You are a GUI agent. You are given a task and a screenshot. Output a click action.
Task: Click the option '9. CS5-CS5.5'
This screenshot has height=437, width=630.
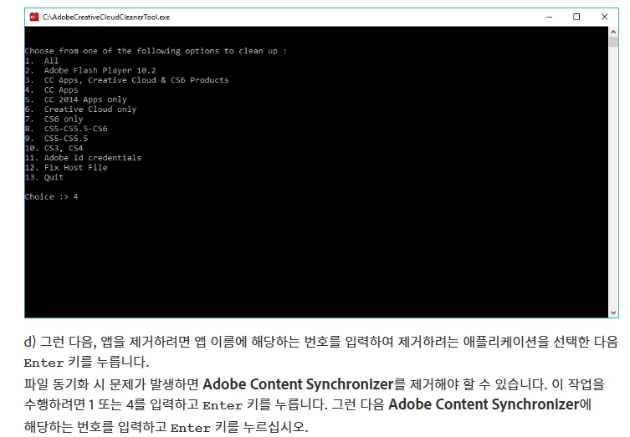point(56,139)
